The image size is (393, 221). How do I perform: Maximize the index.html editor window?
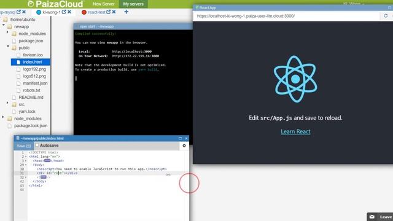click(180, 138)
